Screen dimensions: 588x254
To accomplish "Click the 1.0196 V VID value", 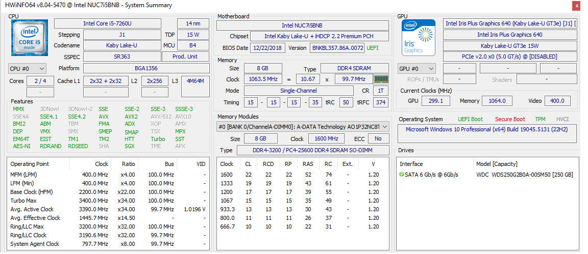I will tap(194, 209).
